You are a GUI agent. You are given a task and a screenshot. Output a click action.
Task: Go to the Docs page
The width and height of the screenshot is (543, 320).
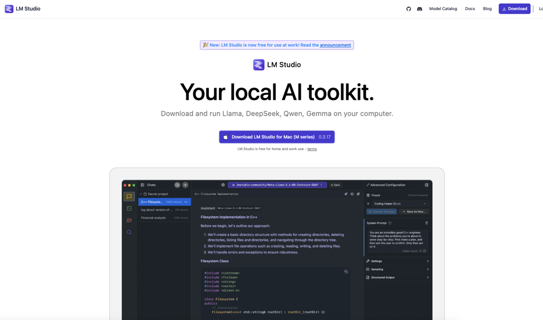[x=470, y=8]
